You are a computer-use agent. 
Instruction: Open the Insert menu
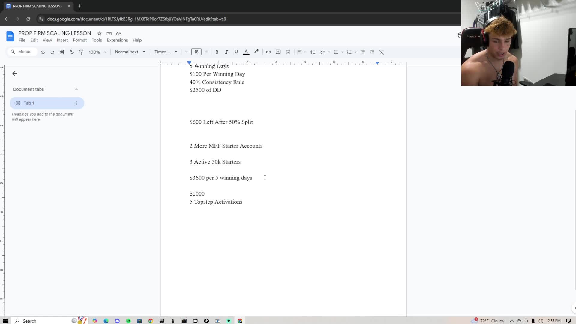62,40
